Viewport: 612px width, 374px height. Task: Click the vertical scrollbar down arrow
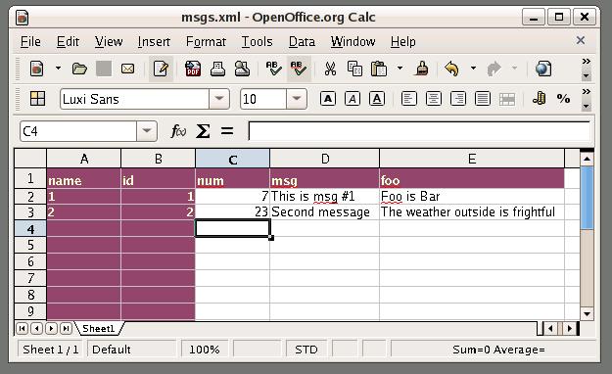pyautogui.click(x=587, y=314)
